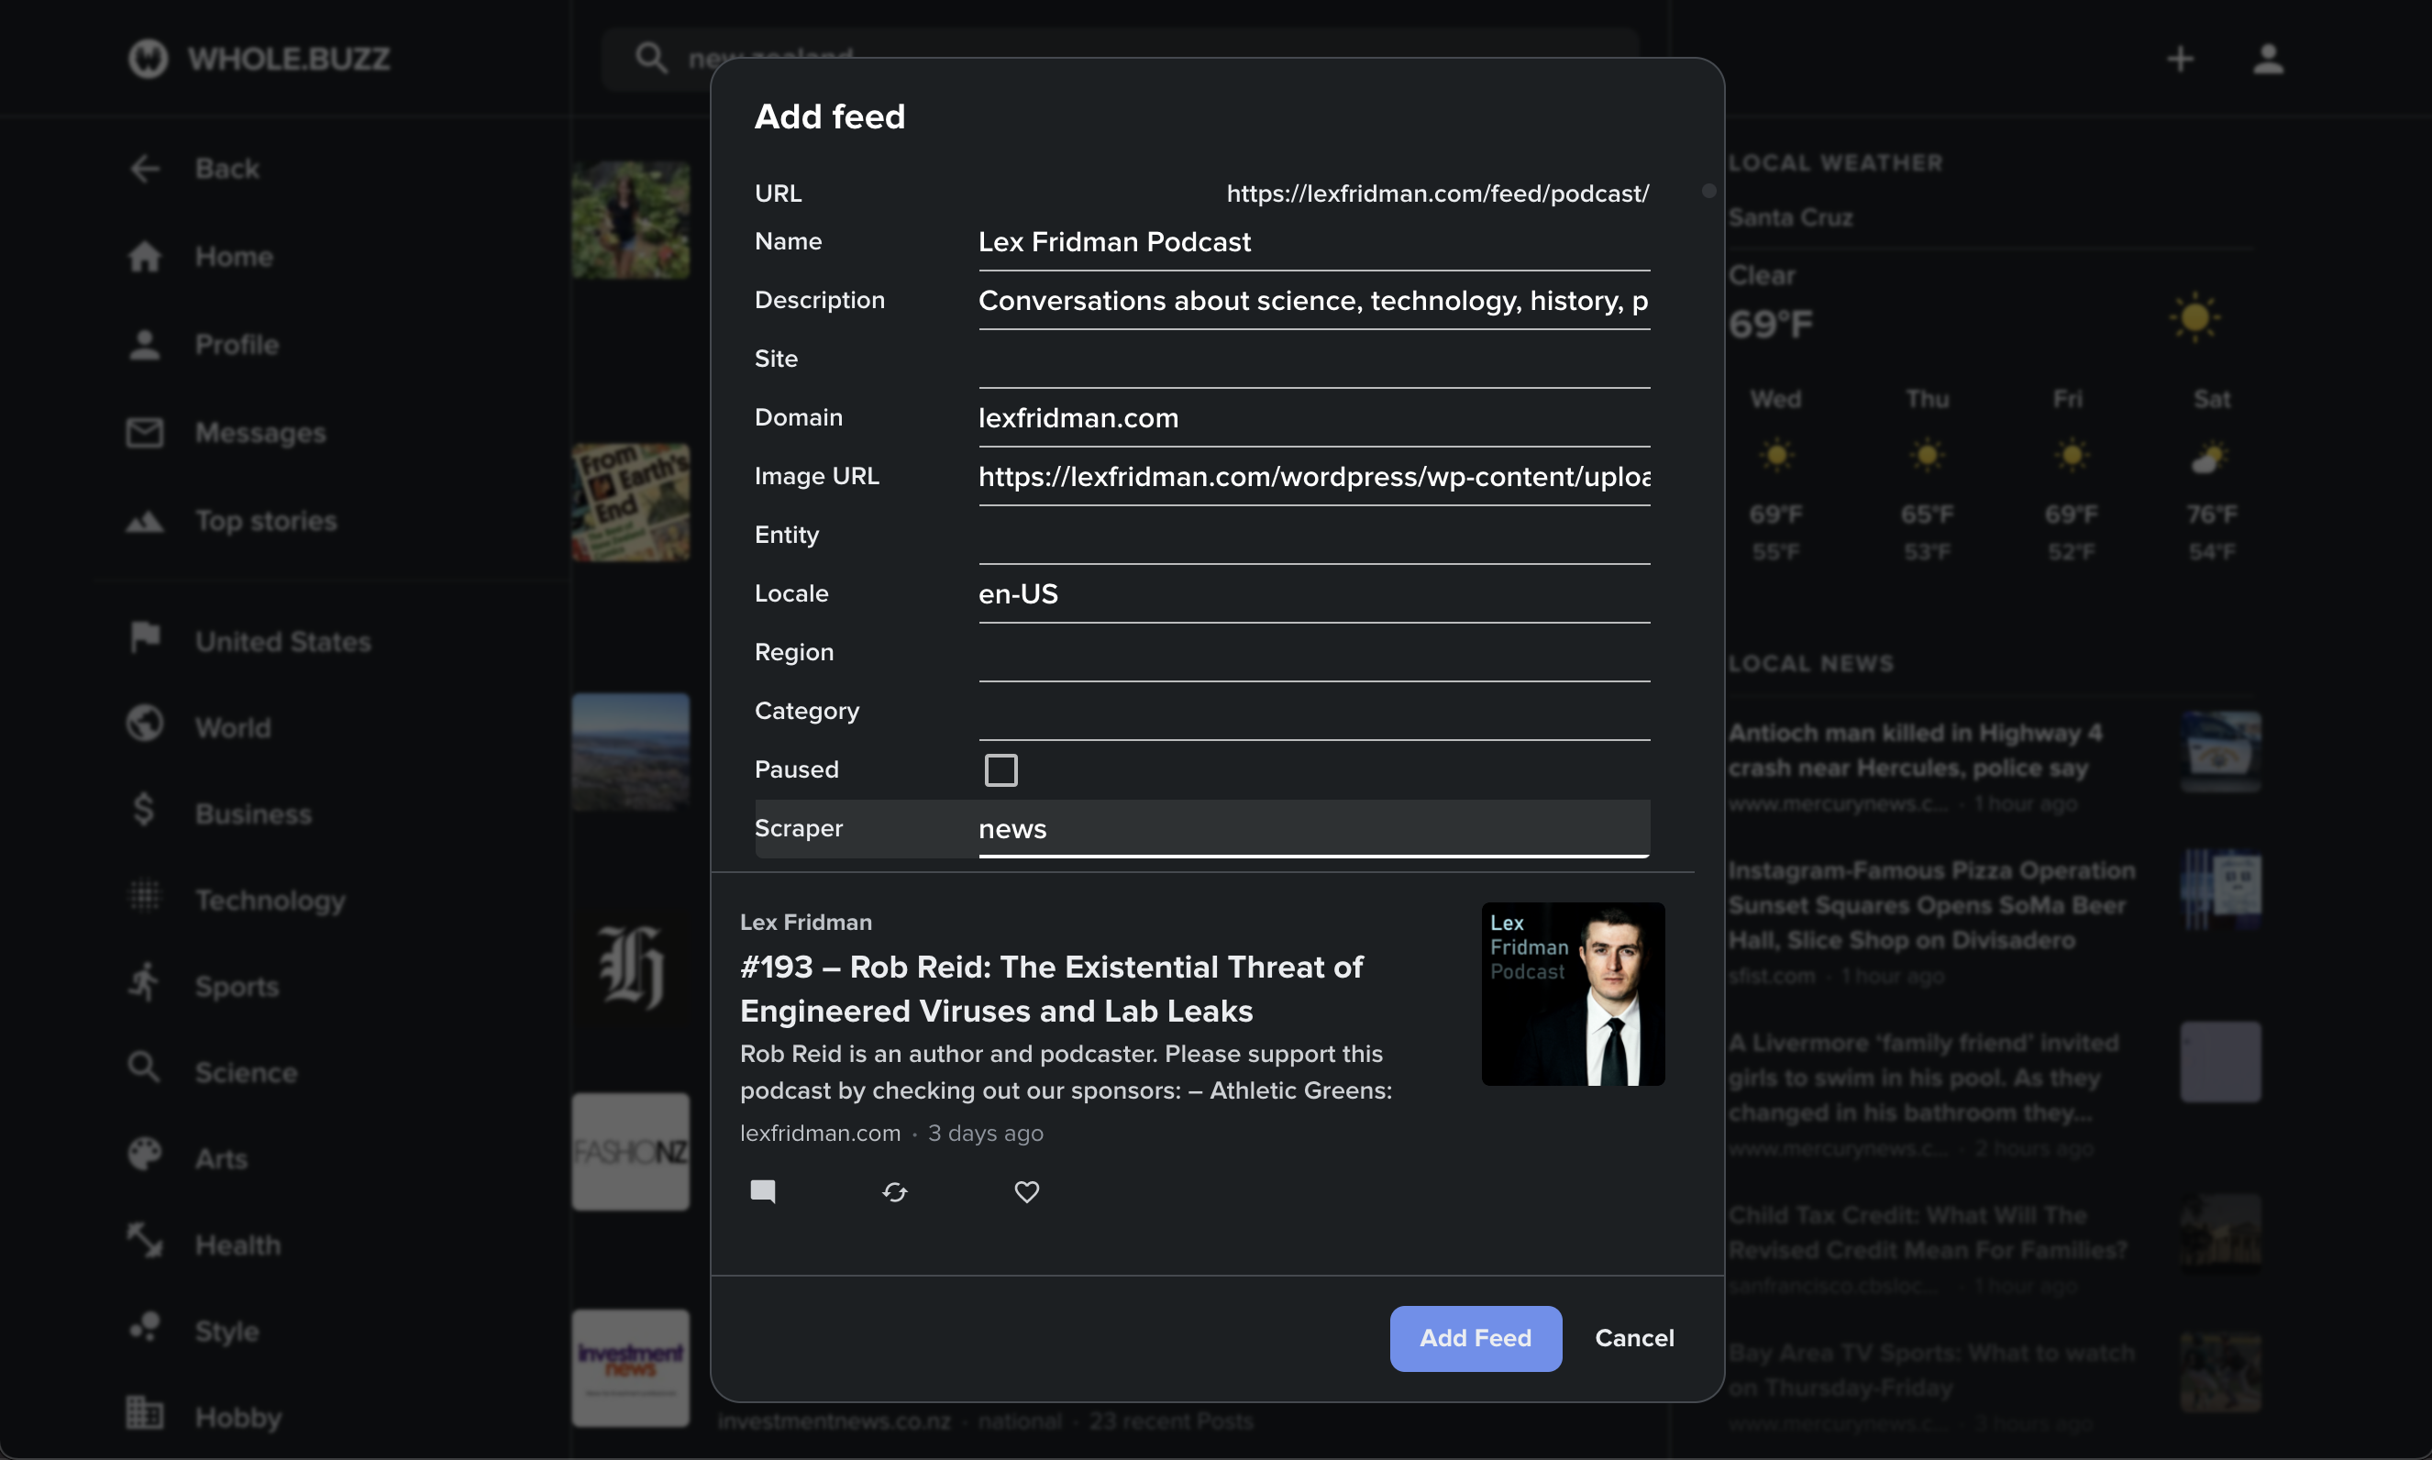Click the Image URL input field
Image resolution: width=2432 pixels, height=1460 pixels.
(x=1313, y=477)
